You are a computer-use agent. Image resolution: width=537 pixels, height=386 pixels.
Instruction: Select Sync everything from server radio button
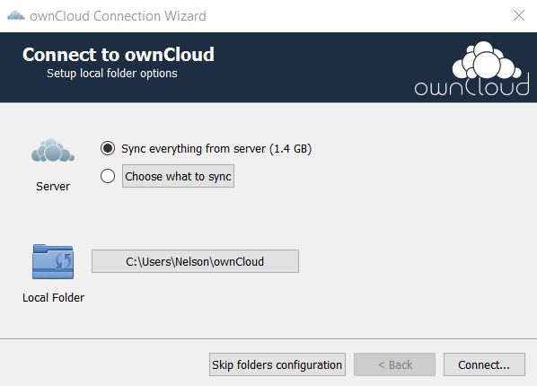pos(108,148)
